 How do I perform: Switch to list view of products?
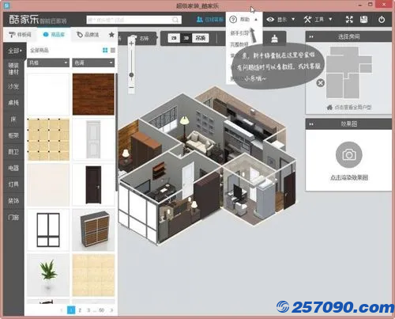pos(113,50)
